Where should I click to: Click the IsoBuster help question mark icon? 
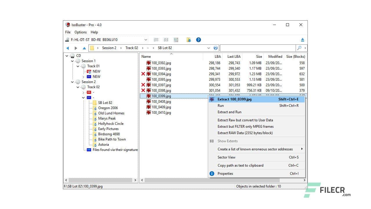click(x=199, y=39)
